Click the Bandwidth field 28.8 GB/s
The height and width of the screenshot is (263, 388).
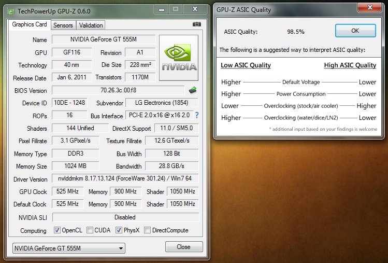coord(172,166)
